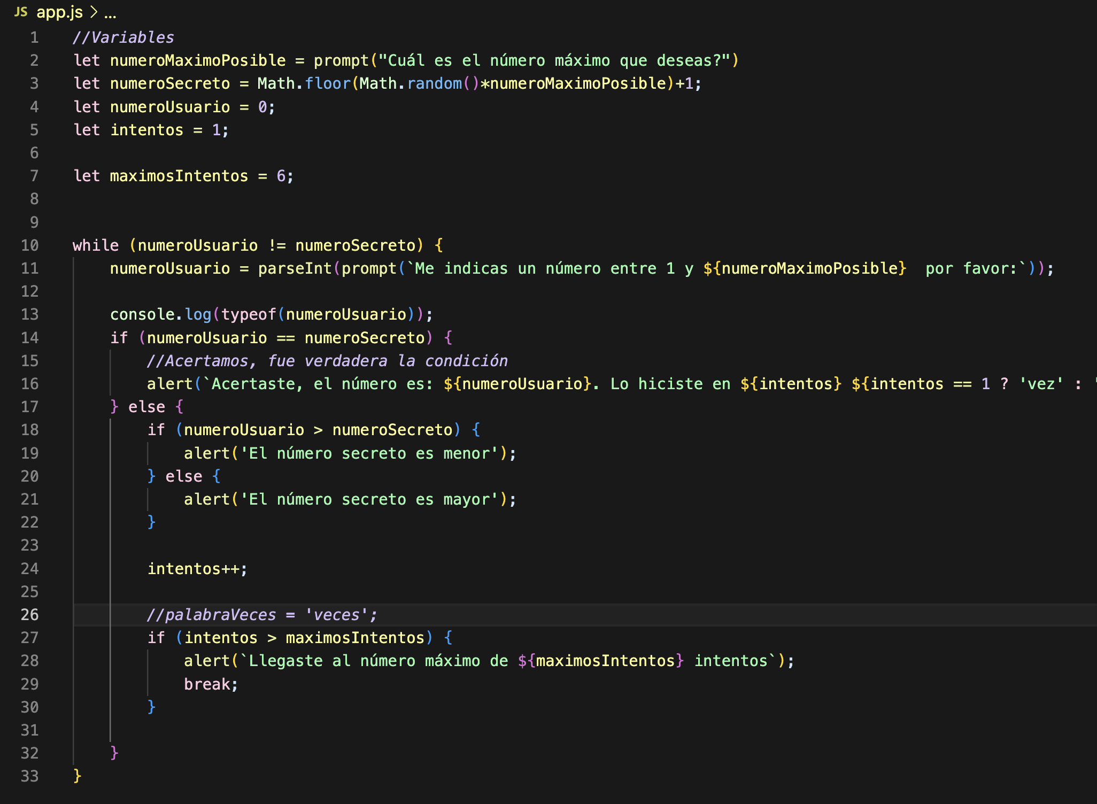Image resolution: width=1097 pixels, height=804 pixels.
Task: Click the if keyword on line 14
Action: tap(119, 338)
